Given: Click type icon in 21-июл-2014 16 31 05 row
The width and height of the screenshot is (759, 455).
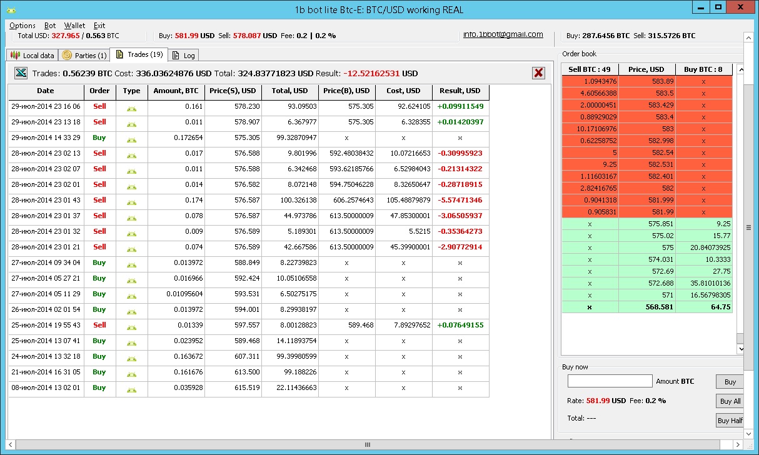Looking at the screenshot, I should pyautogui.click(x=131, y=374).
